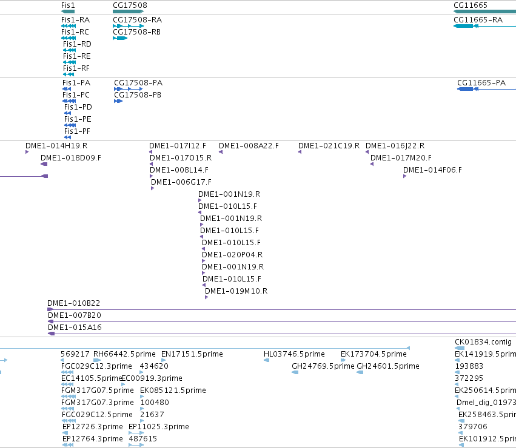This screenshot has width=516, height=448.
Task: Click DME1-020P04.R label
Action: [232, 255]
